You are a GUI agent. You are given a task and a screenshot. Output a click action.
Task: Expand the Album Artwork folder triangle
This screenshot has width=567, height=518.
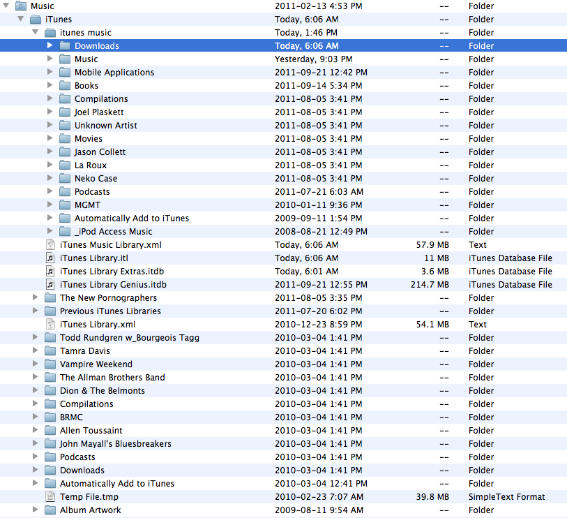click(35, 510)
